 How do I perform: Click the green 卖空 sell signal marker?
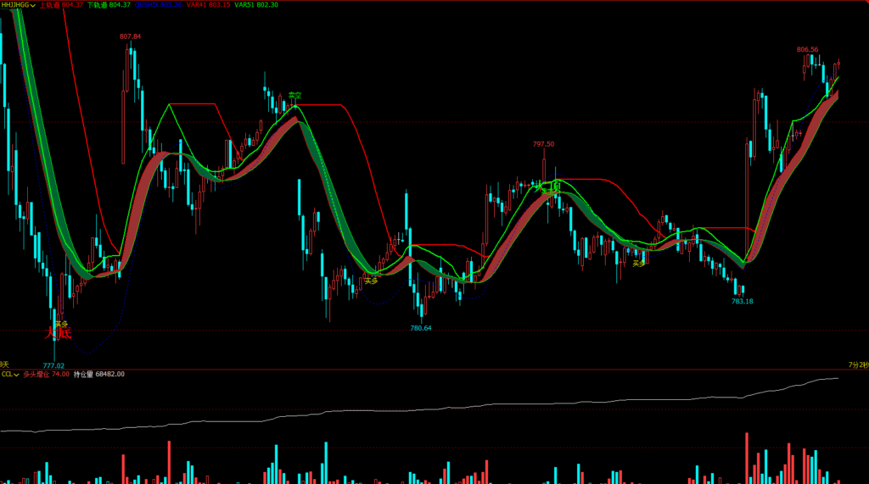[x=294, y=96]
